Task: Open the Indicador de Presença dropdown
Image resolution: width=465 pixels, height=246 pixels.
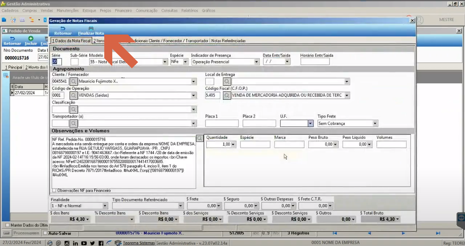Action: (256, 62)
